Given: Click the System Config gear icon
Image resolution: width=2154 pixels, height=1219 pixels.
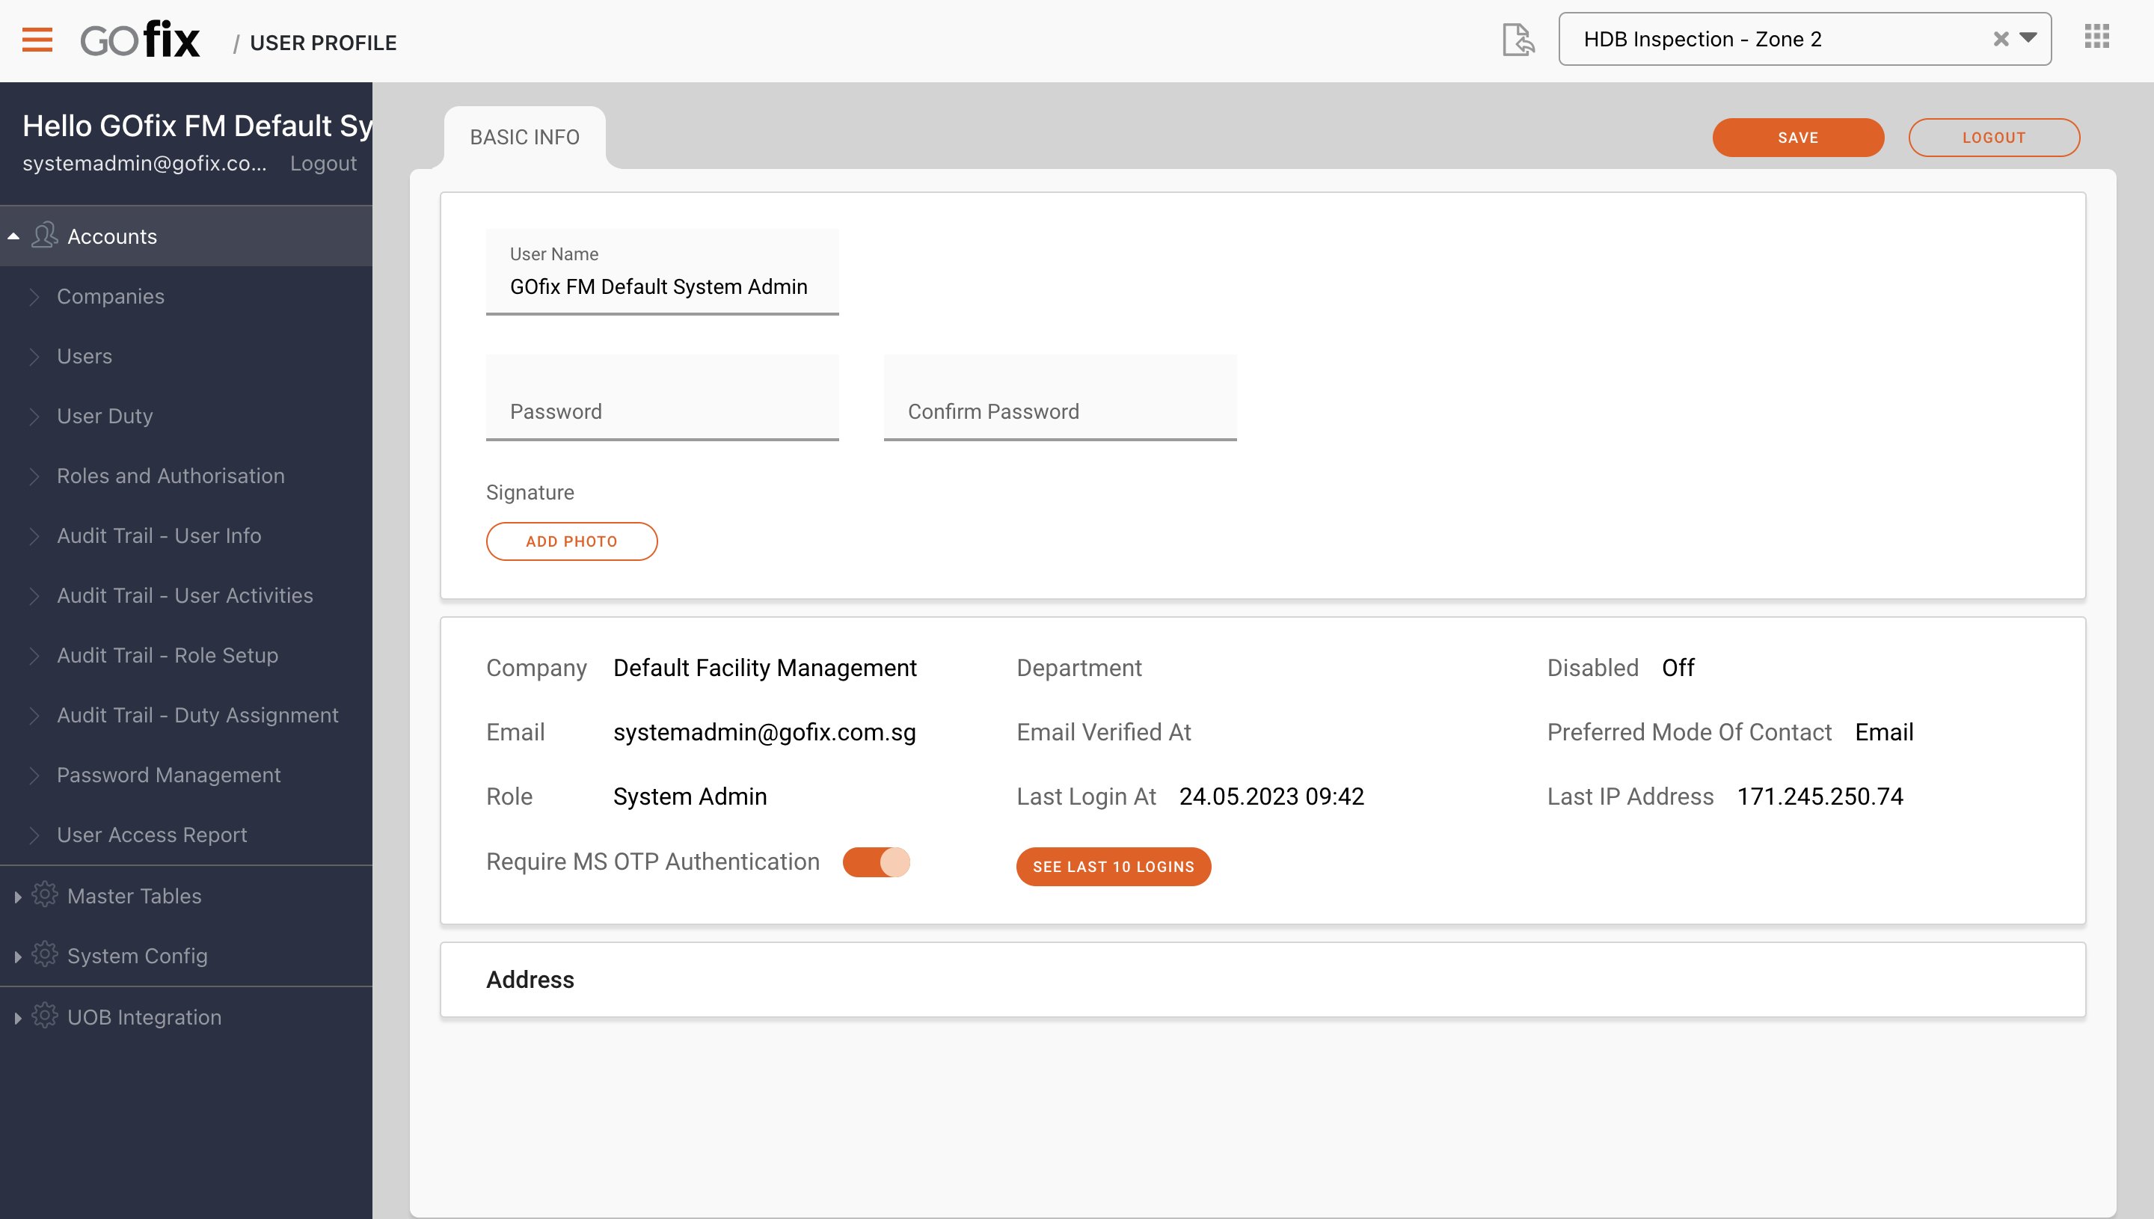Looking at the screenshot, I should pos(44,954).
